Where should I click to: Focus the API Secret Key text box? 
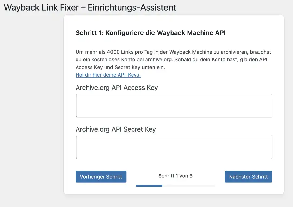(x=174, y=147)
